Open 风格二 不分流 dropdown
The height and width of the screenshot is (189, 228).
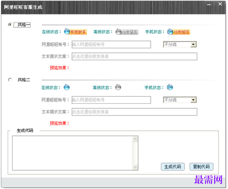coord(180,100)
